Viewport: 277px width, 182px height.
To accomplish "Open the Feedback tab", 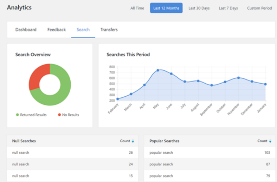I will (x=56, y=30).
